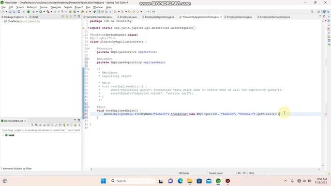331x186 pixels.
Task: Click the Last Edit Location arrow icon
Action: (x=129, y=12)
